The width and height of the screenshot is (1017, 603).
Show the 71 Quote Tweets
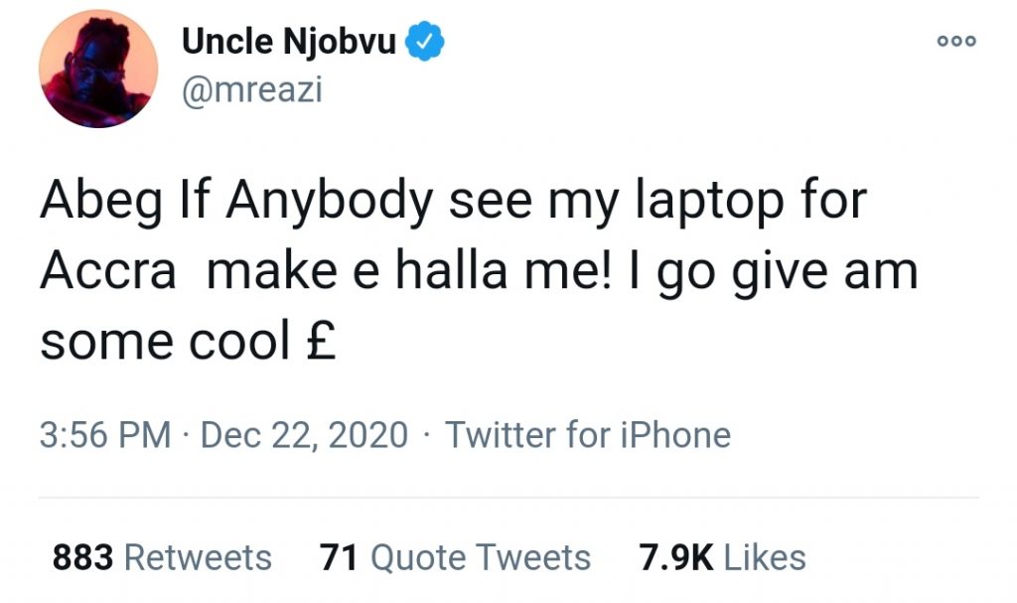455,557
